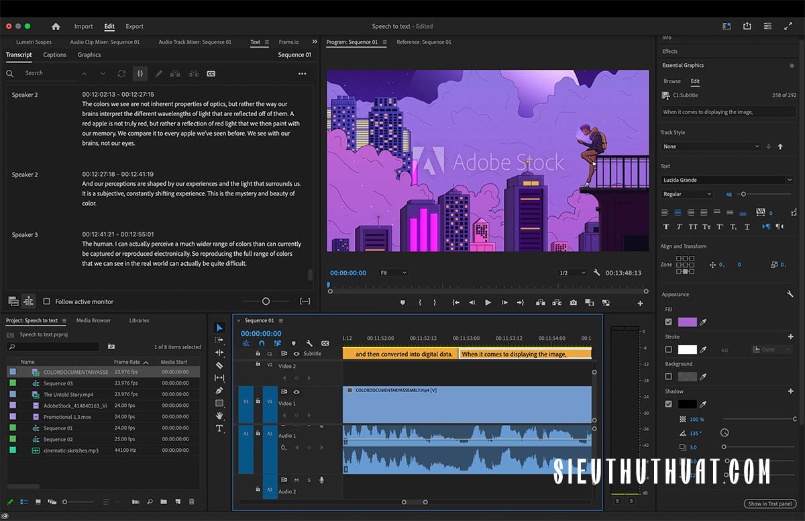The height and width of the screenshot is (521, 805).
Task: Expand the panel overflow double chevron
Action: coord(315,42)
